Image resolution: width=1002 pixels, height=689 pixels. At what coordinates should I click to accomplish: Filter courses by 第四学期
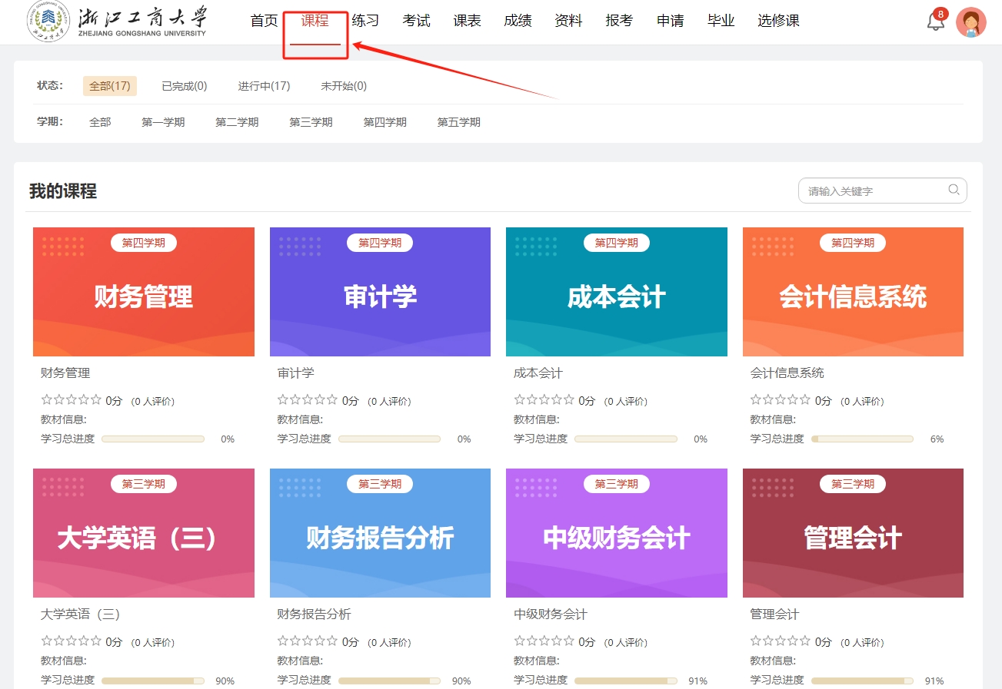click(384, 122)
